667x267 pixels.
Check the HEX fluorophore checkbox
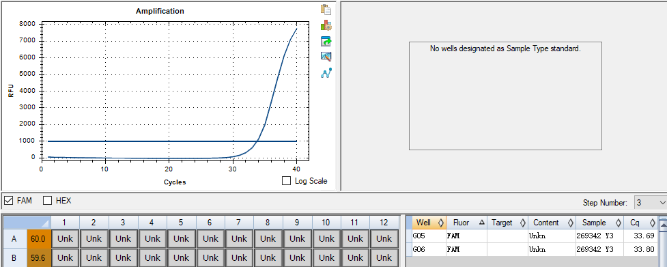[x=47, y=200]
